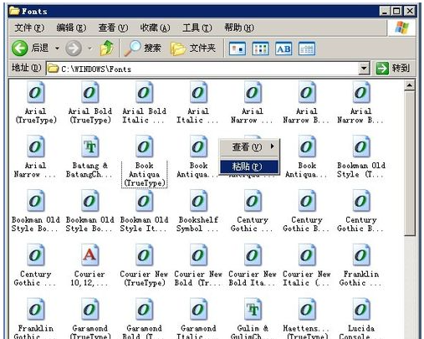
Task: Open the 帮助(H) menu
Action: tap(239, 28)
